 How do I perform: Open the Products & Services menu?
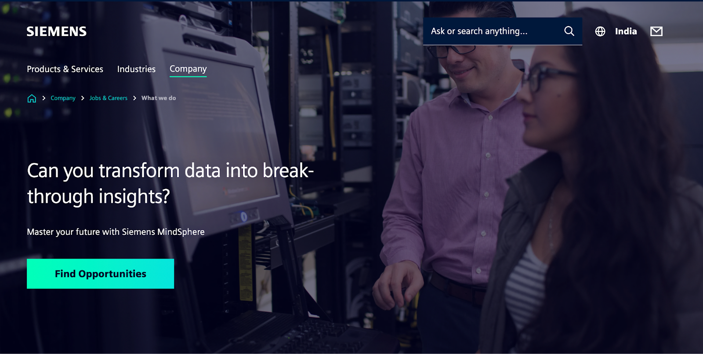click(x=65, y=69)
